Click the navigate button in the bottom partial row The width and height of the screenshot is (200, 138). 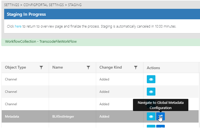[x=160, y=127]
